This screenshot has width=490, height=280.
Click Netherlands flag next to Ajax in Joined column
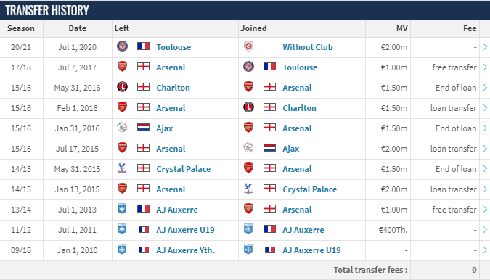(269, 148)
